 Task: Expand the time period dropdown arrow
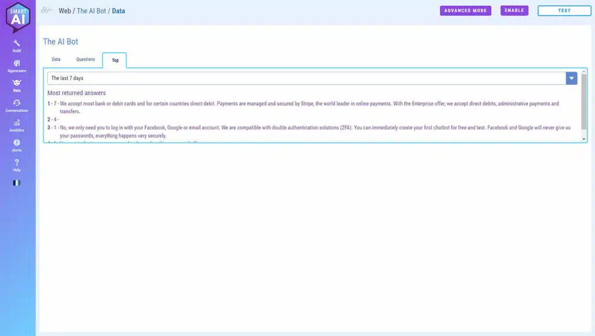coord(571,78)
